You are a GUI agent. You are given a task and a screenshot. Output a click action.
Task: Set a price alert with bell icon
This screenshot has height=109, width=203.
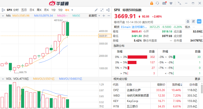(x=187, y=21)
